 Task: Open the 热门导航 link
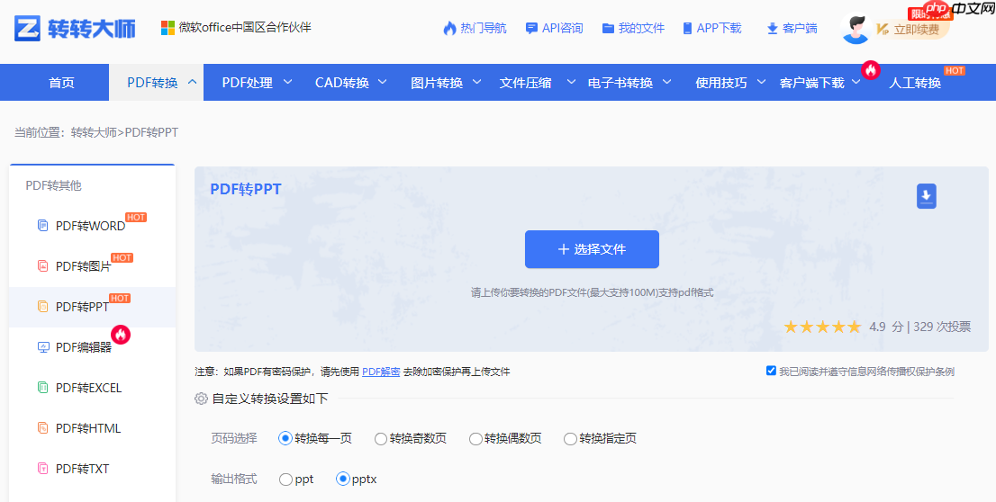[x=484, y=28]
